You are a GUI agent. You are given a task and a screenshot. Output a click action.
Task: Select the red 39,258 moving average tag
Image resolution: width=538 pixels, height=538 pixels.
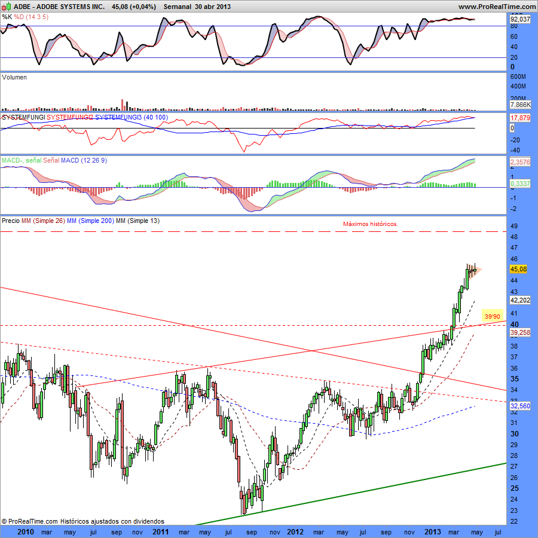coord(519,332)
